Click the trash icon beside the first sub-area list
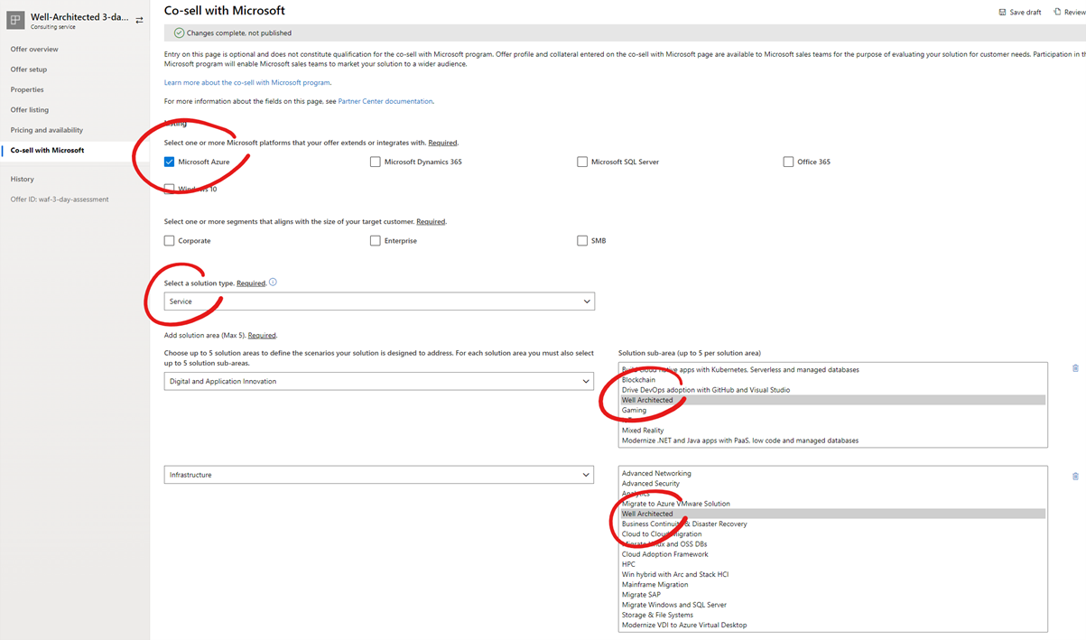Image resolution: width=1086 pixels, height=640 pixels. tap(1074, 367)
